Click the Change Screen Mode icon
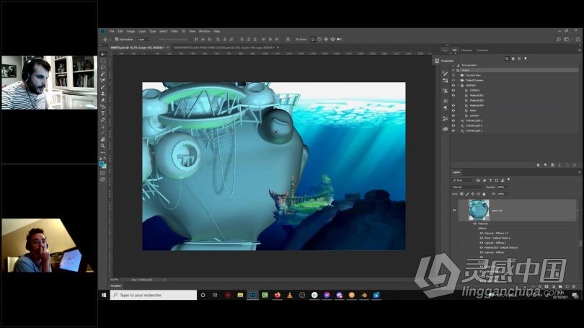Screen dimensions: 584x328 point(103,179)
